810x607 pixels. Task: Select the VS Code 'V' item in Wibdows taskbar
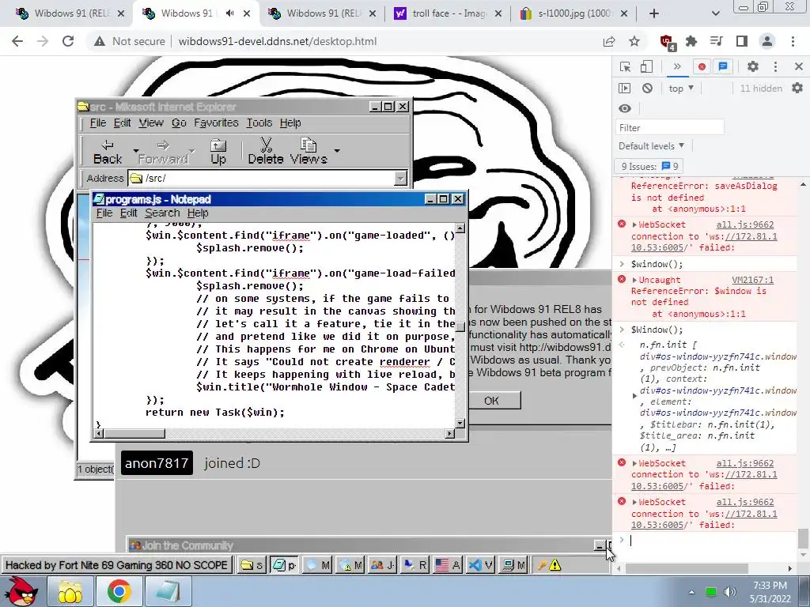click(480, 565)
